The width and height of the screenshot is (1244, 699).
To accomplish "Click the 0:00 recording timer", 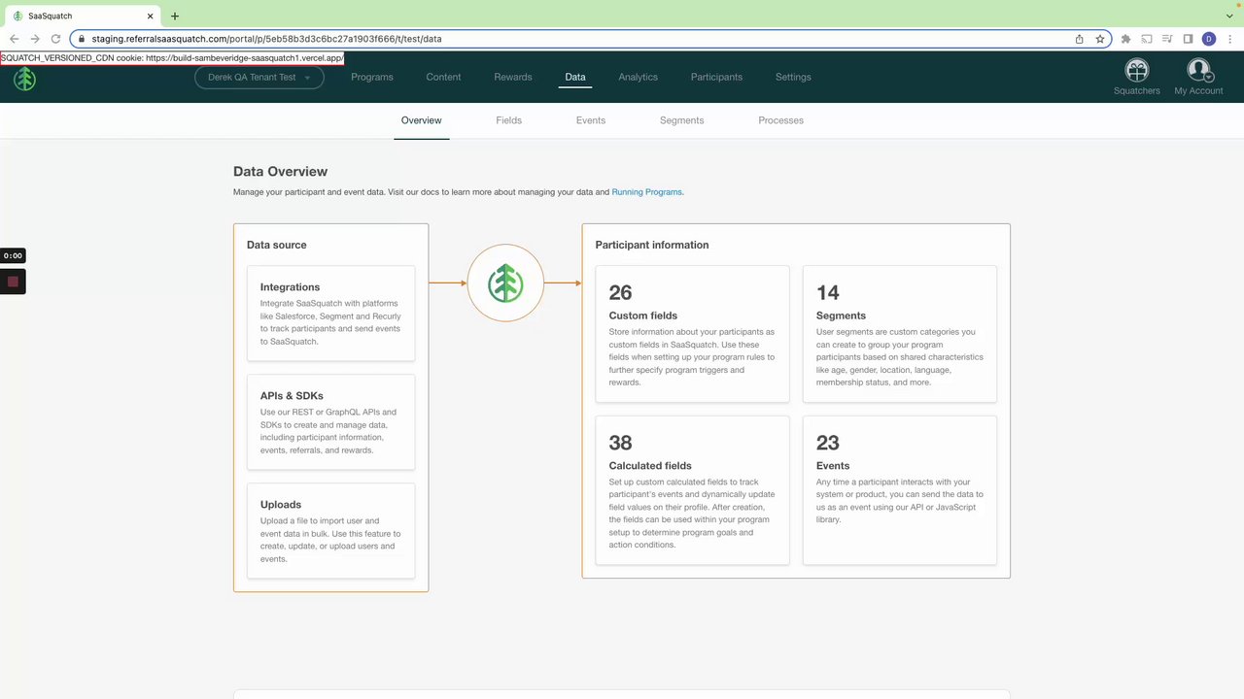I will (13, 256).
